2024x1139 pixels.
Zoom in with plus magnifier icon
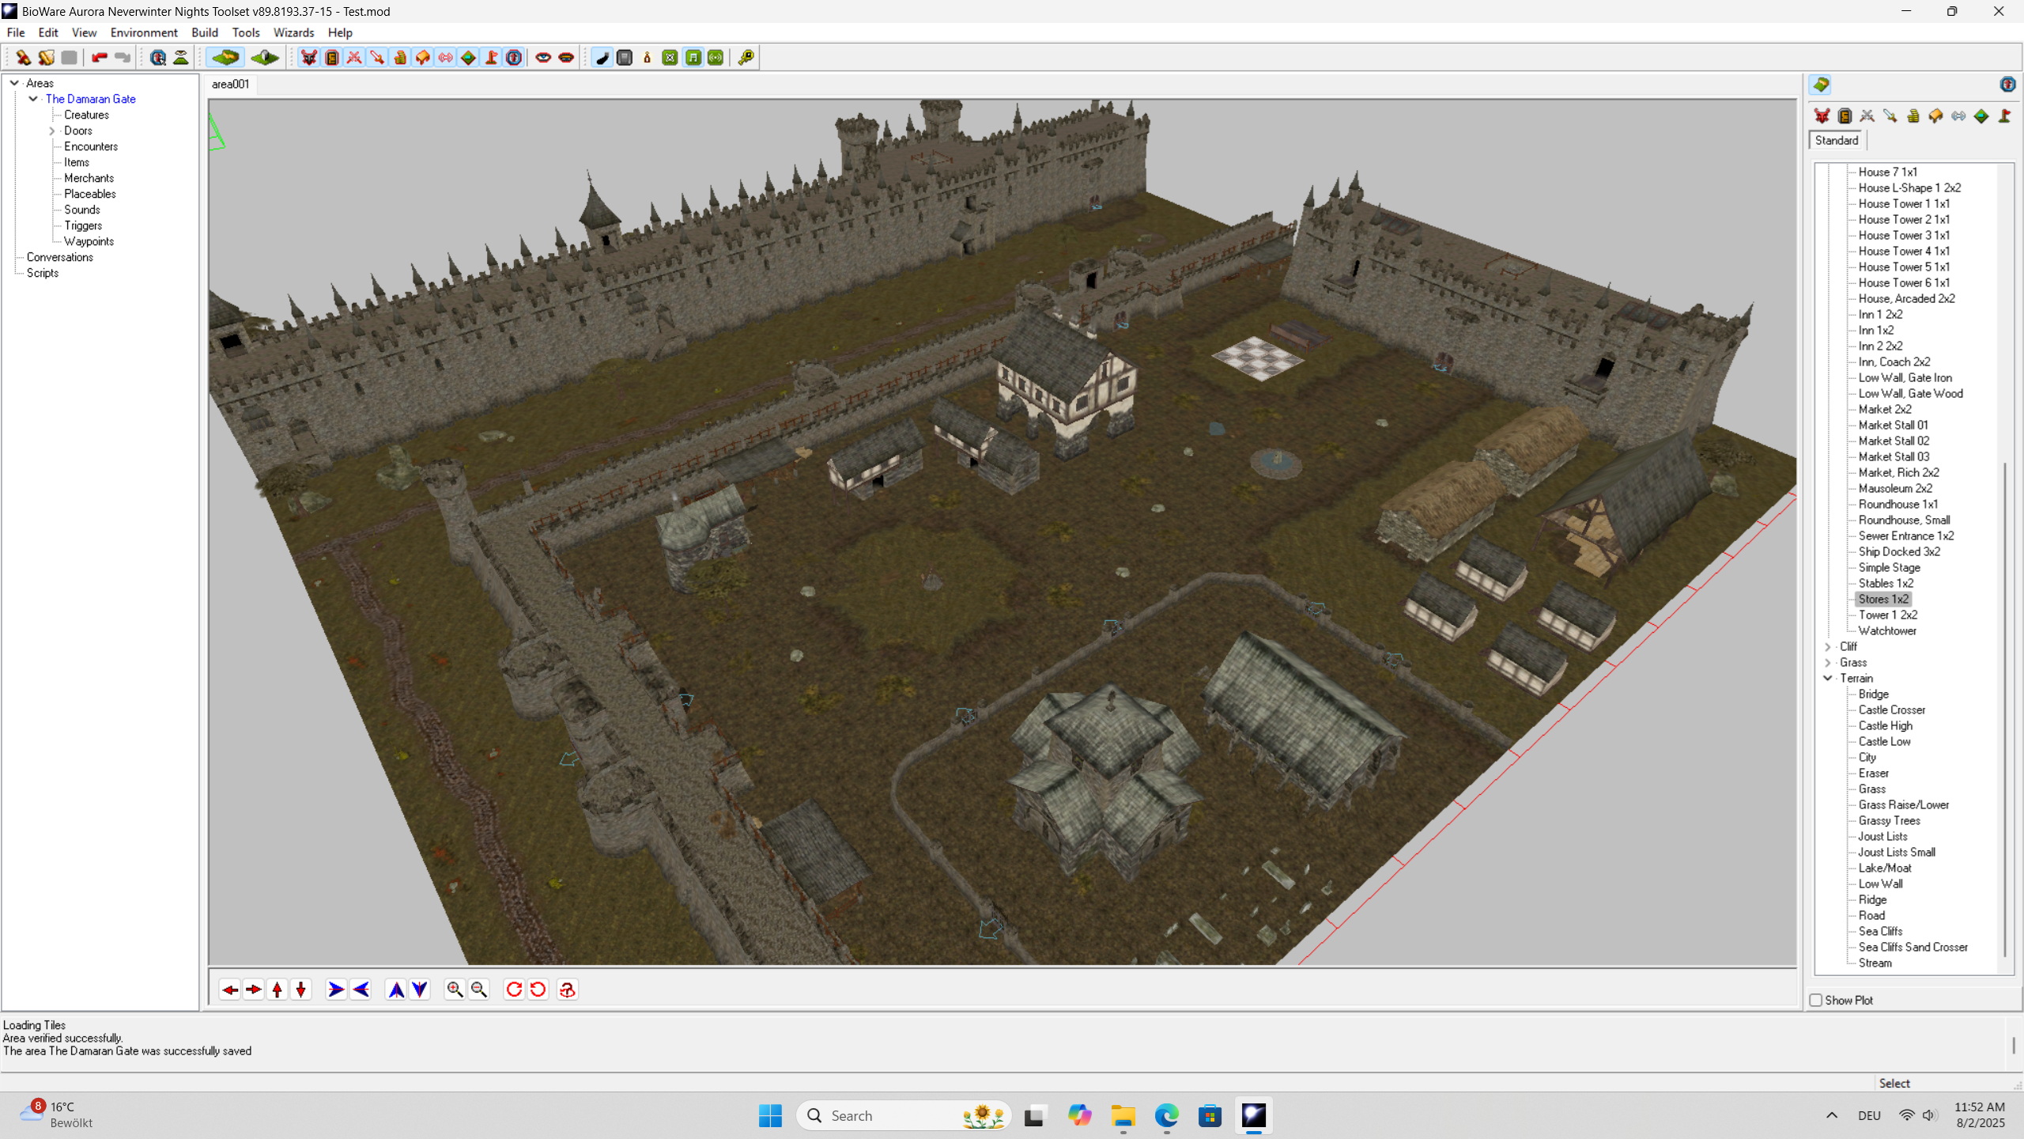click(x=455, y=990)
